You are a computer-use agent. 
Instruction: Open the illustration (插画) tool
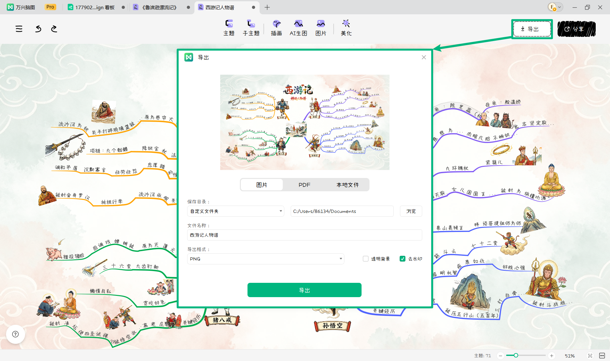coord(276,28)
